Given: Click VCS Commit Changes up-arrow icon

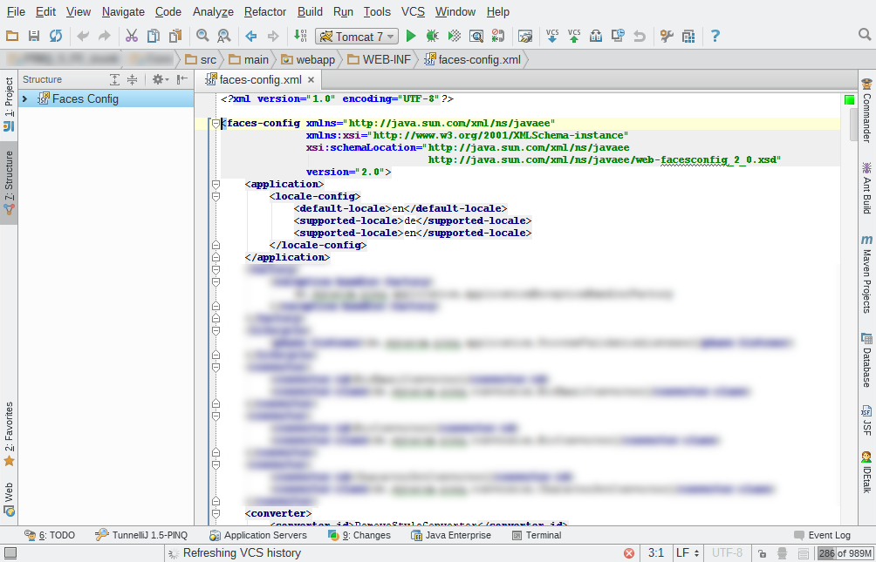Looking at the screenshot, I should point(574,37).
